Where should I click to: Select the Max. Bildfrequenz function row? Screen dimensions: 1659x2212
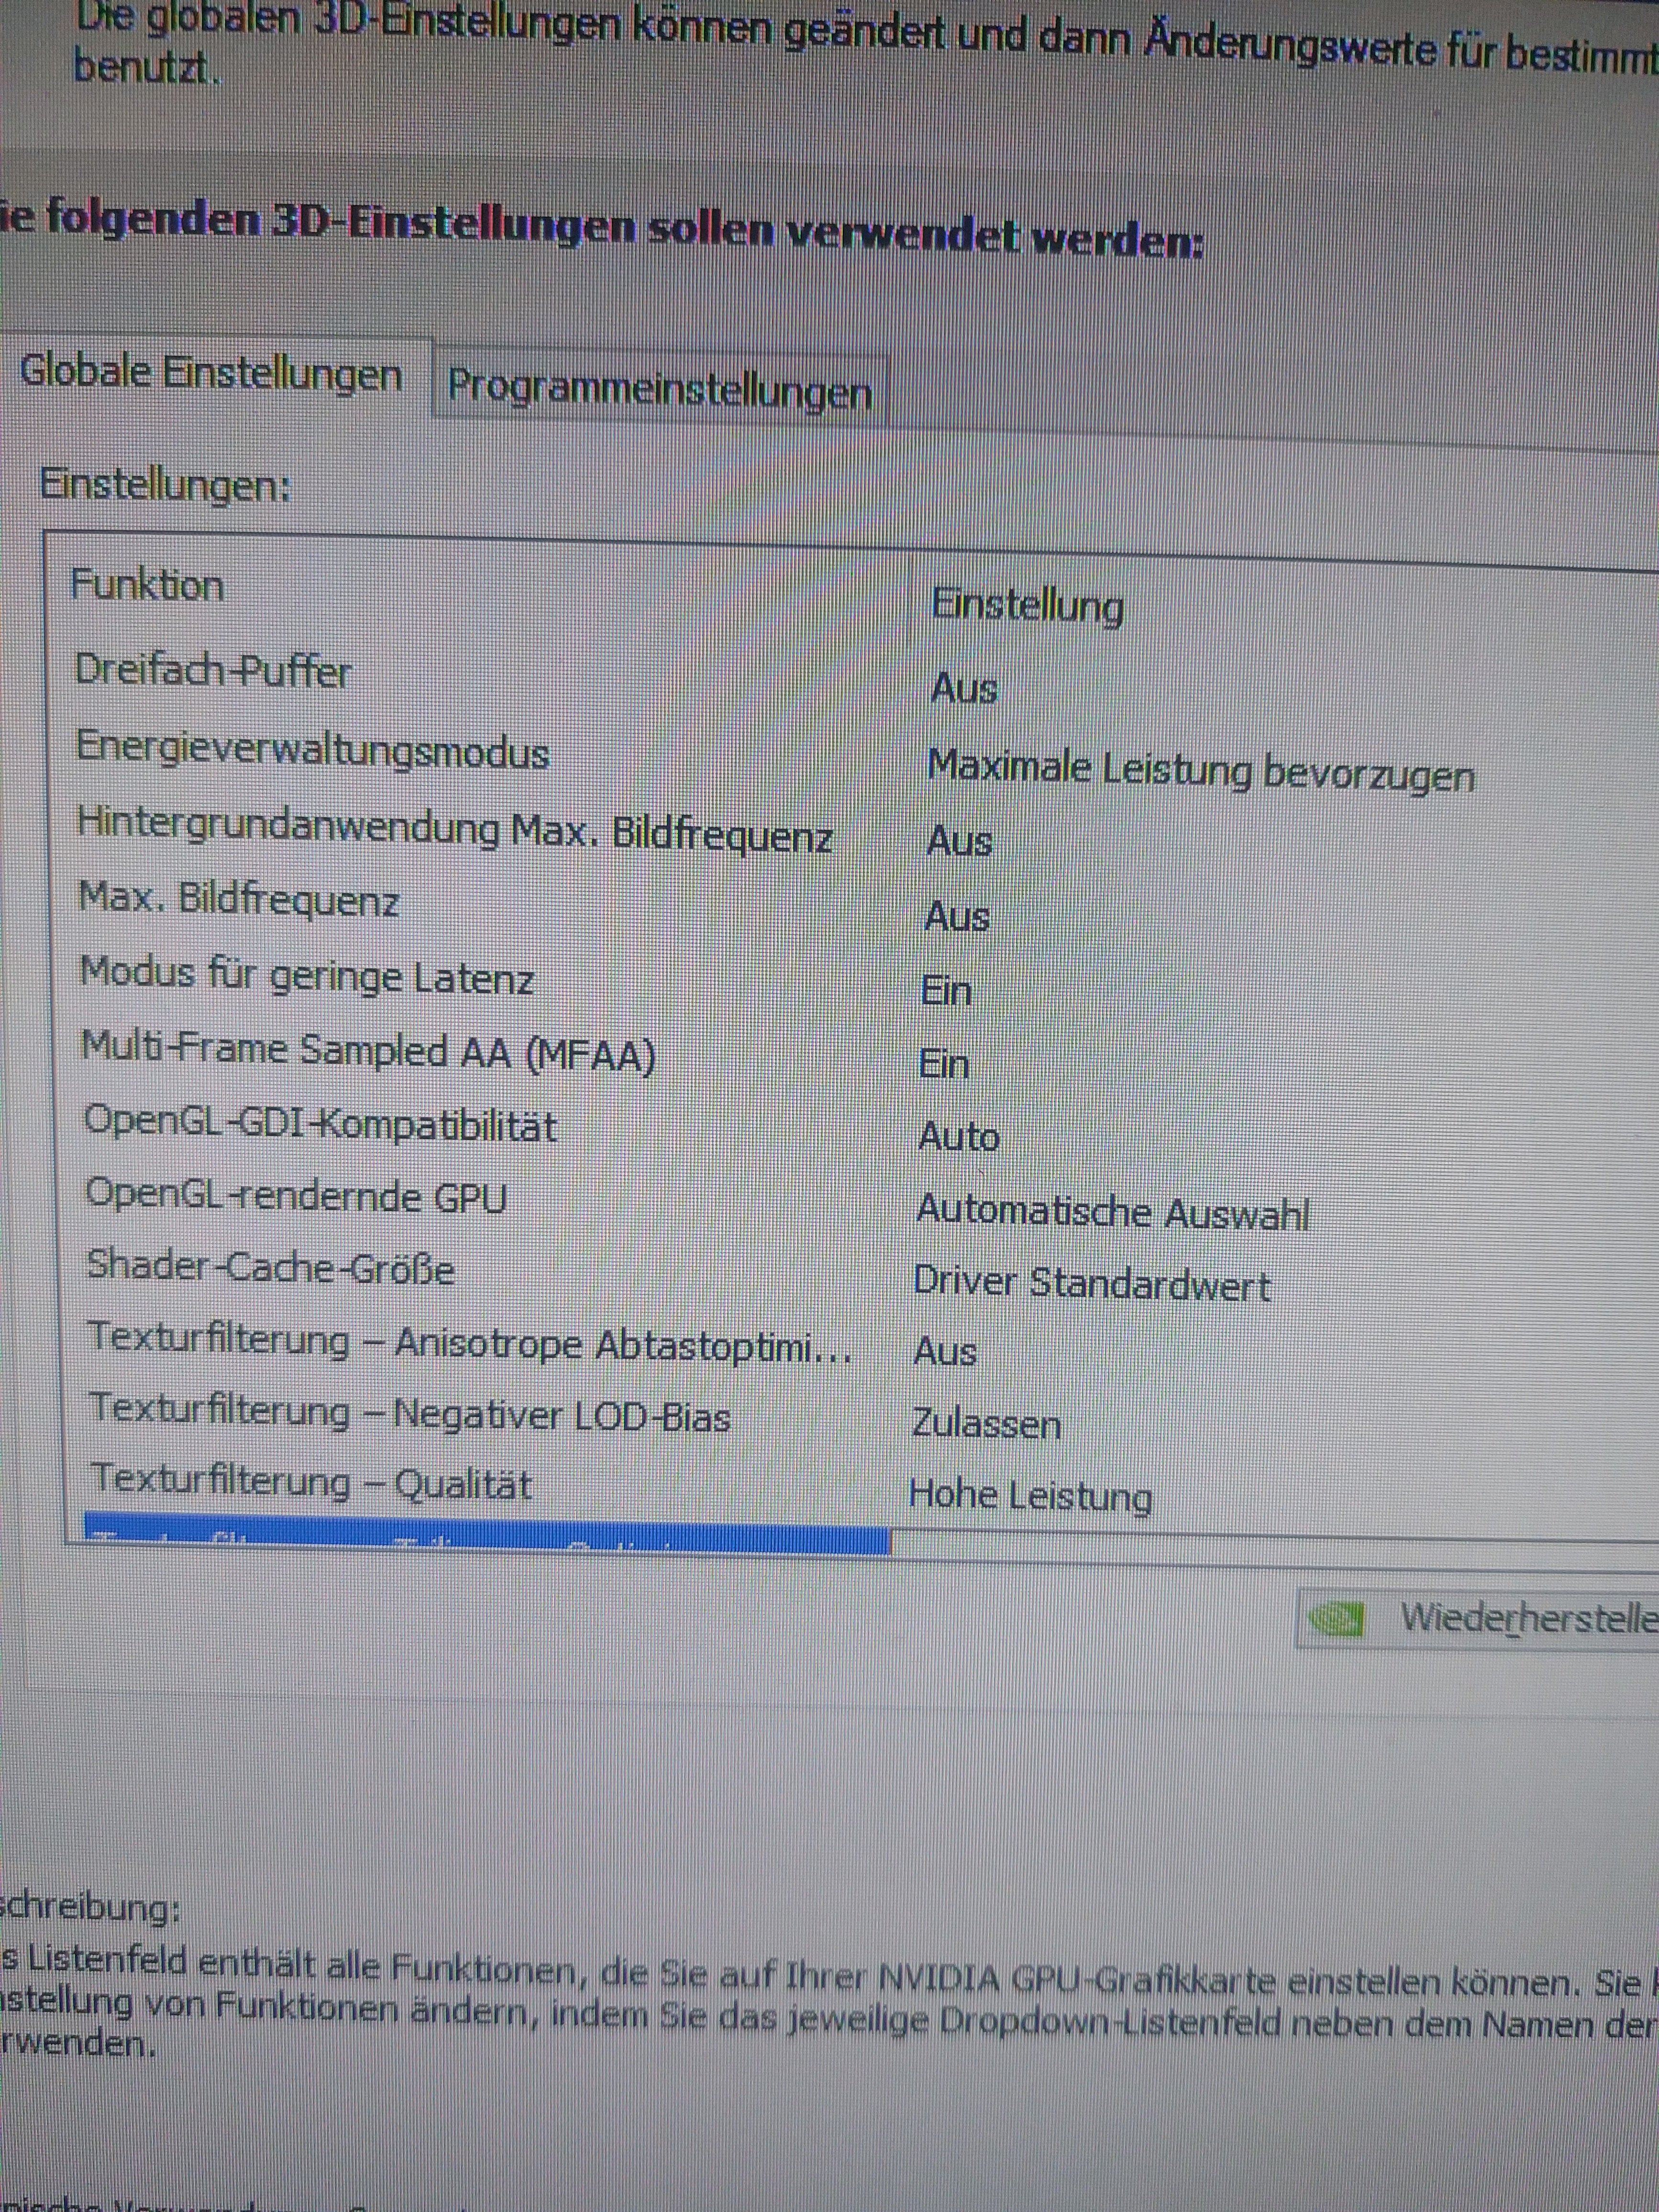(x=240, y=901)
